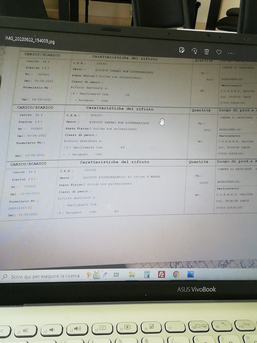The height and width of the screenshot is (343, 257).
Task: Open the Edit image tool
Action: coord(182,50)
